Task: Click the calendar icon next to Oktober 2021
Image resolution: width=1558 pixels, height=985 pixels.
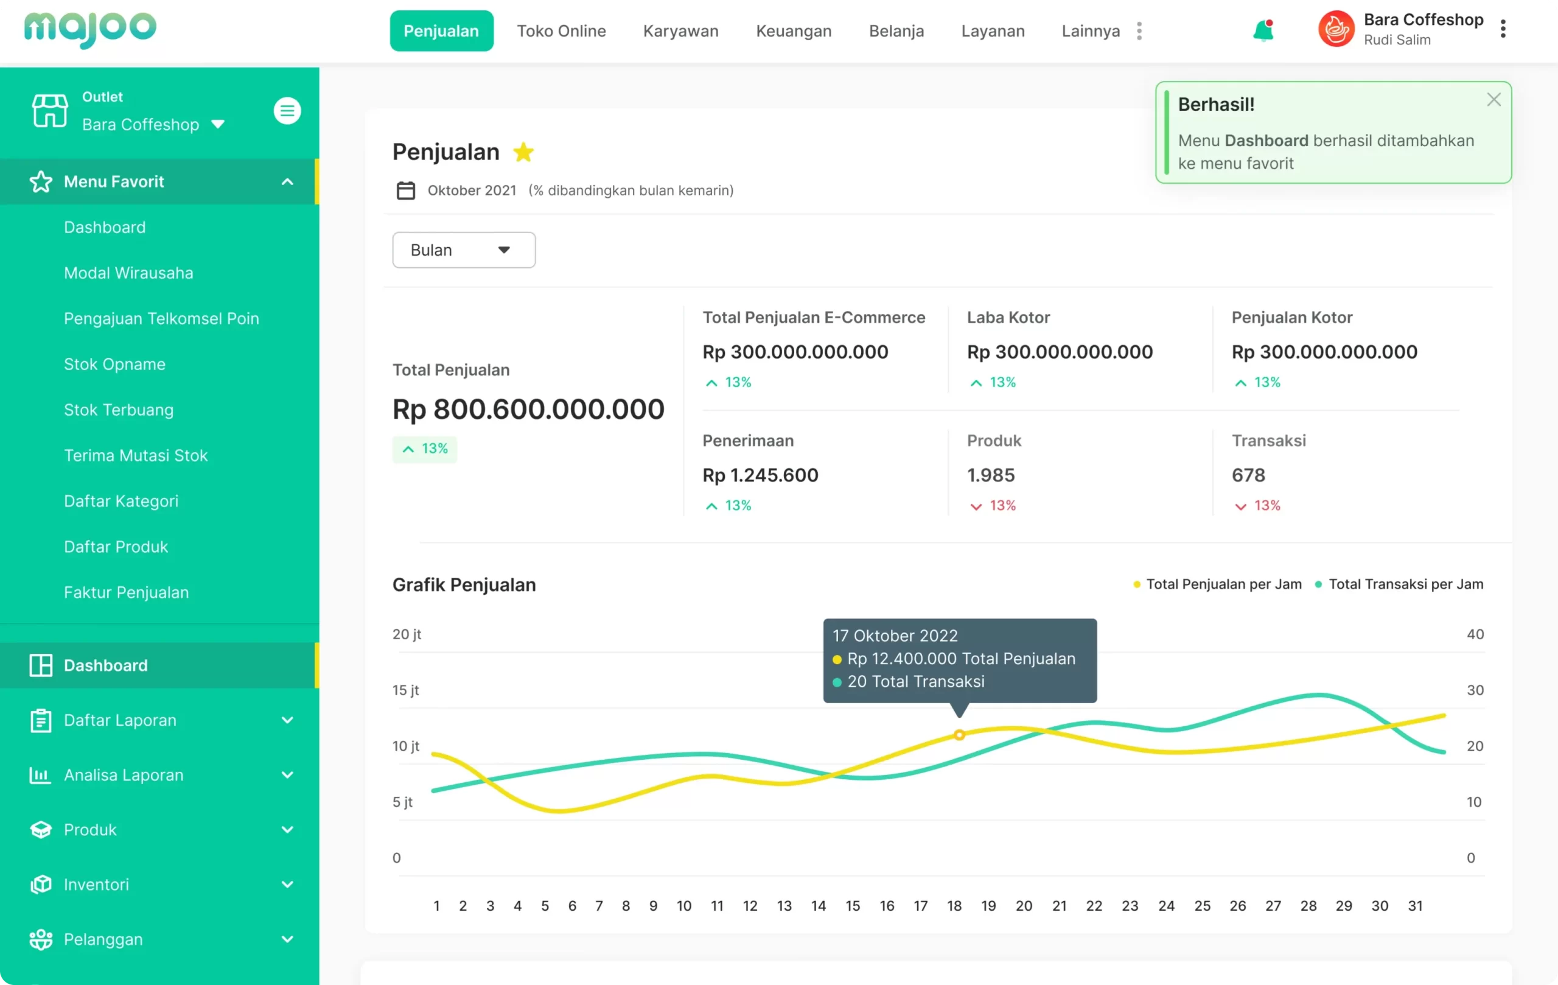Action: 406,191
